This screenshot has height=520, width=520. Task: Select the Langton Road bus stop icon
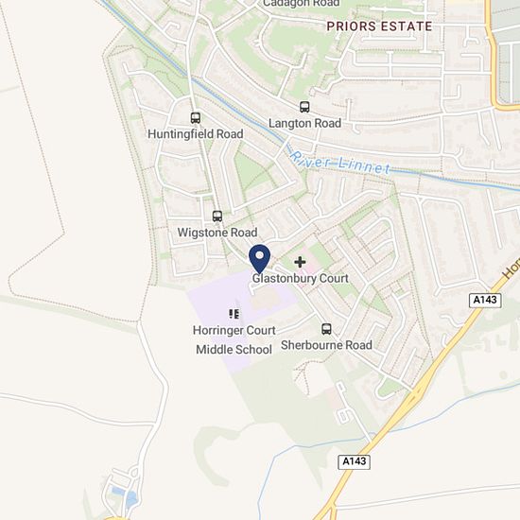point(304,107)
